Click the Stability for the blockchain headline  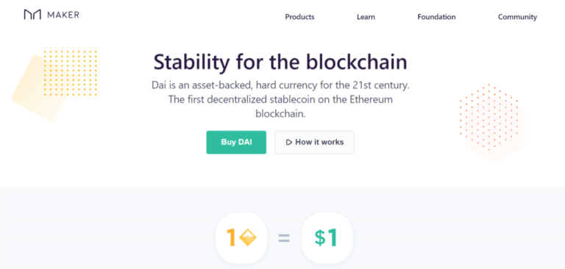(x=280, y=62)
